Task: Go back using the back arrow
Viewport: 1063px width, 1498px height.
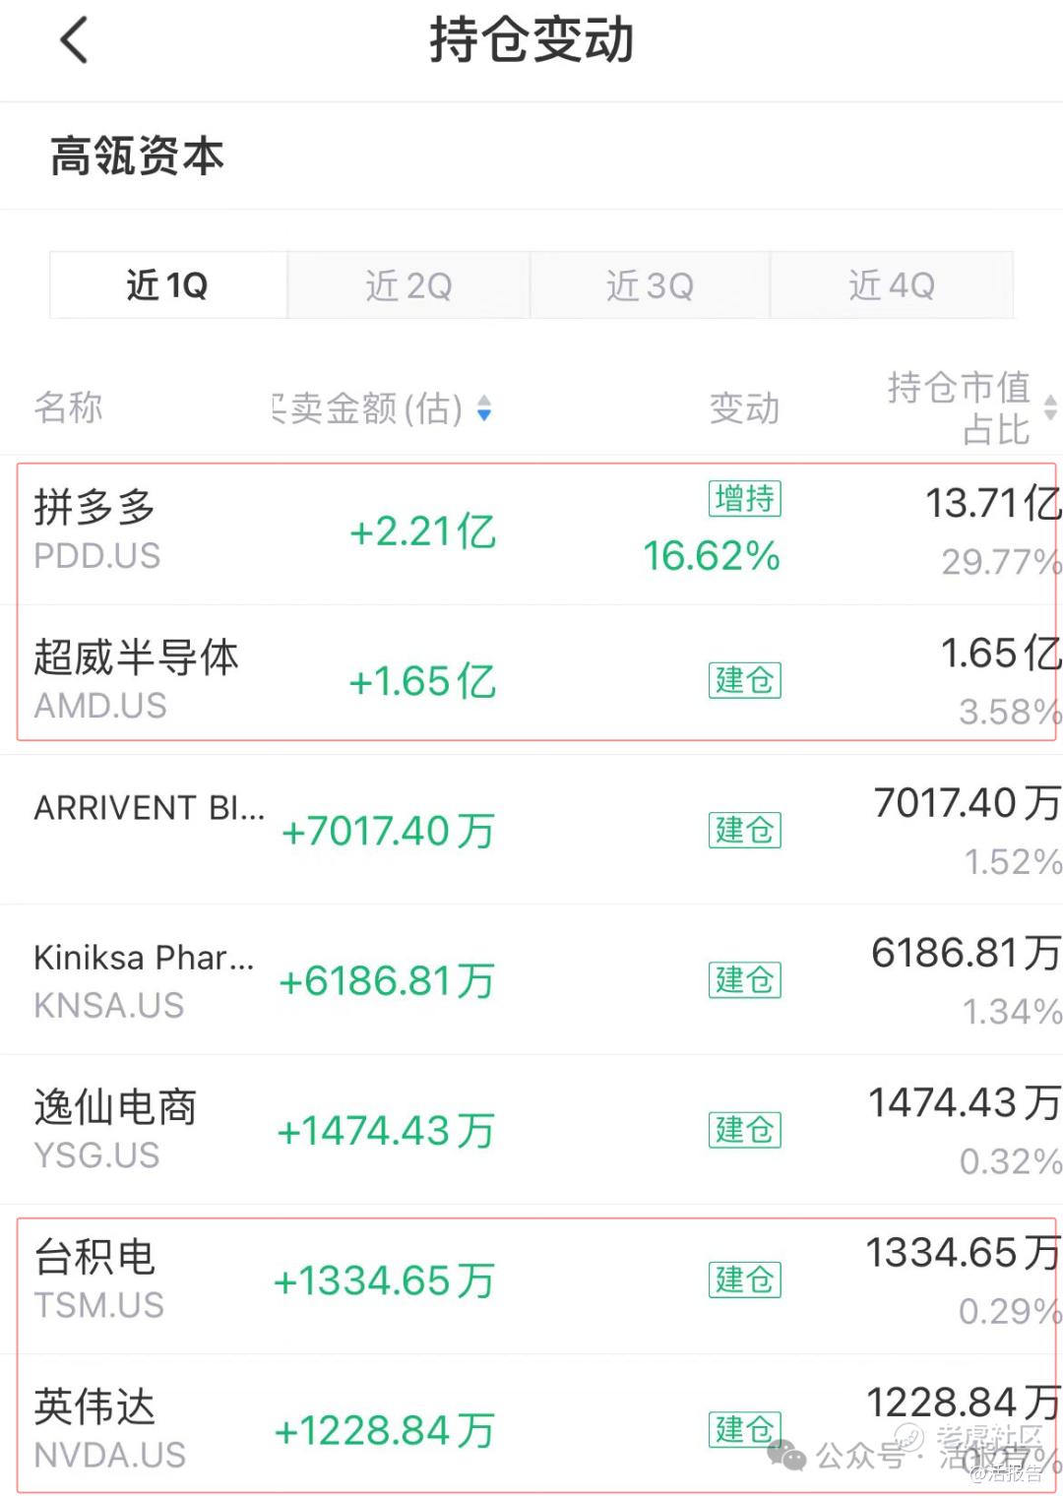Action: click(x=75, y=41)
